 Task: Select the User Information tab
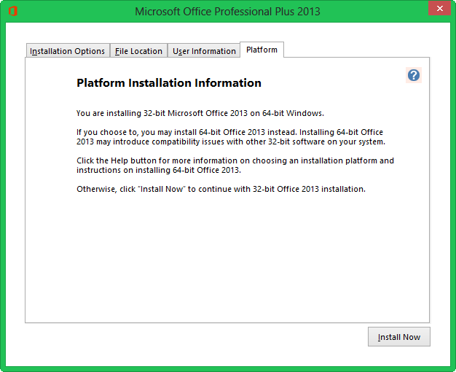203,51
